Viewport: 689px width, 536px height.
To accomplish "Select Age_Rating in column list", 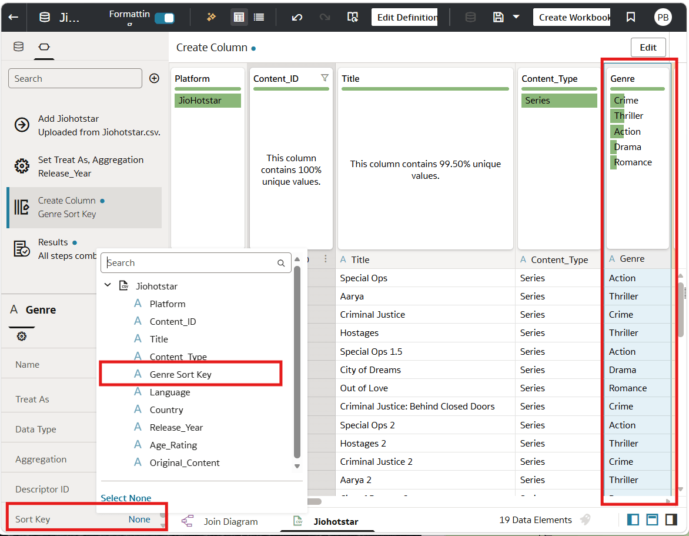I will pyautogui.click(x=173, y=445).
